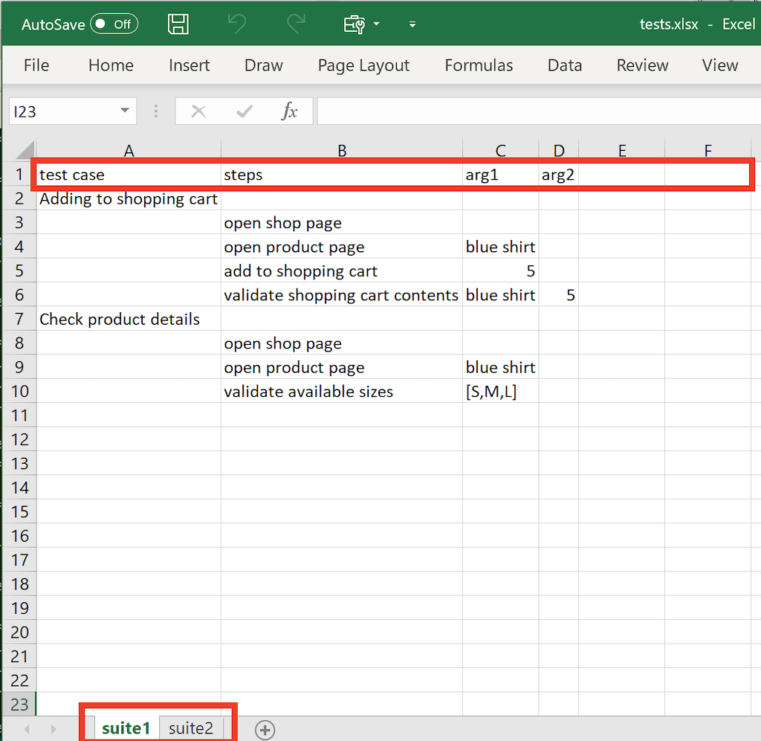Select row 7 header
761x741 pixels.
click(x=19, y=319)
